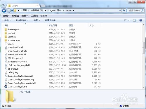Select the Steam tab
Viewport: 146px width, 109px height.
click(23, 6)
